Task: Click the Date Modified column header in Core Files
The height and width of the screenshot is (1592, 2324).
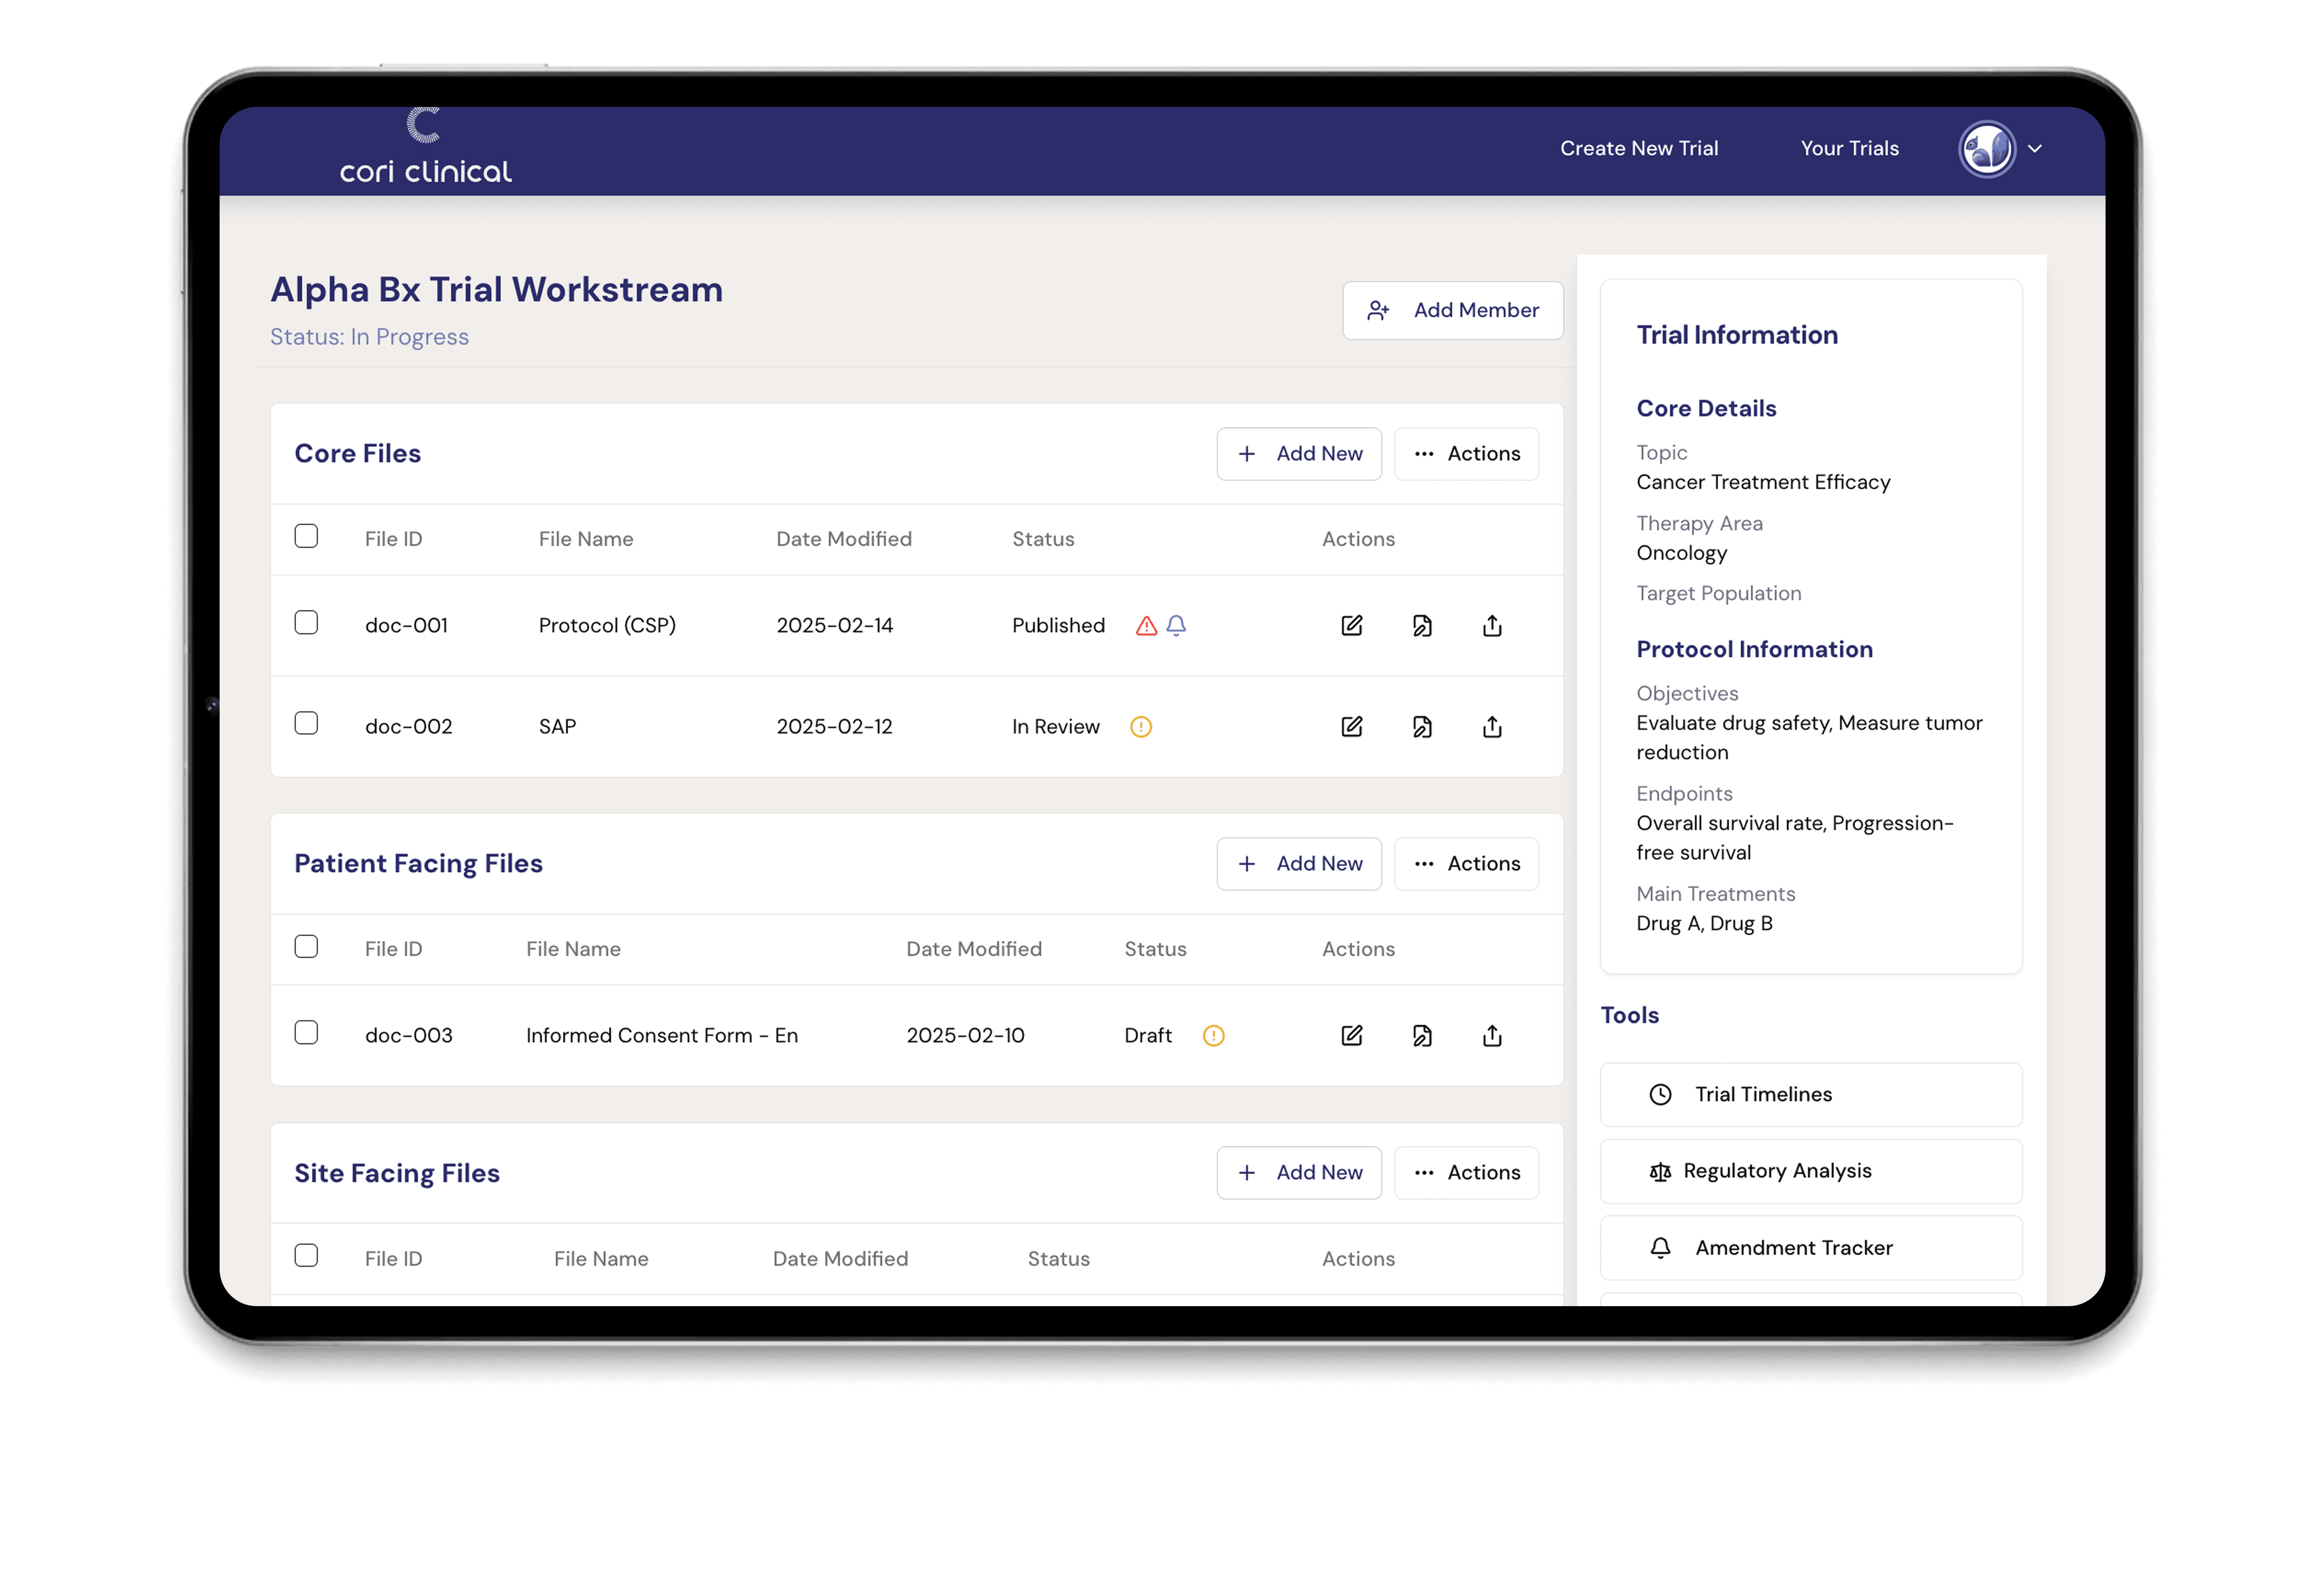Action: (x=844, y=540)
